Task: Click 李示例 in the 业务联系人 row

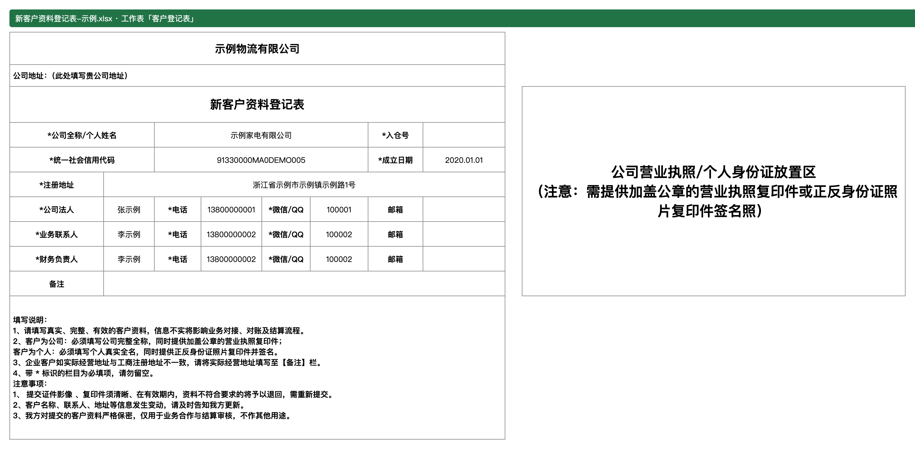Action: (129, 235)
